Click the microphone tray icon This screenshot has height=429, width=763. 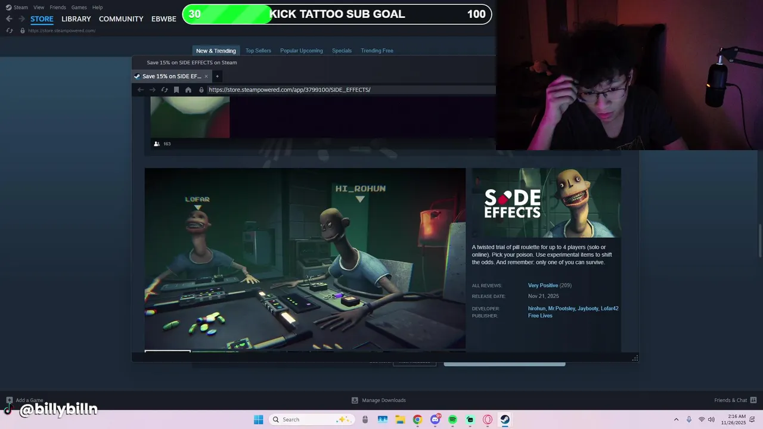click(x=689, y=419)
